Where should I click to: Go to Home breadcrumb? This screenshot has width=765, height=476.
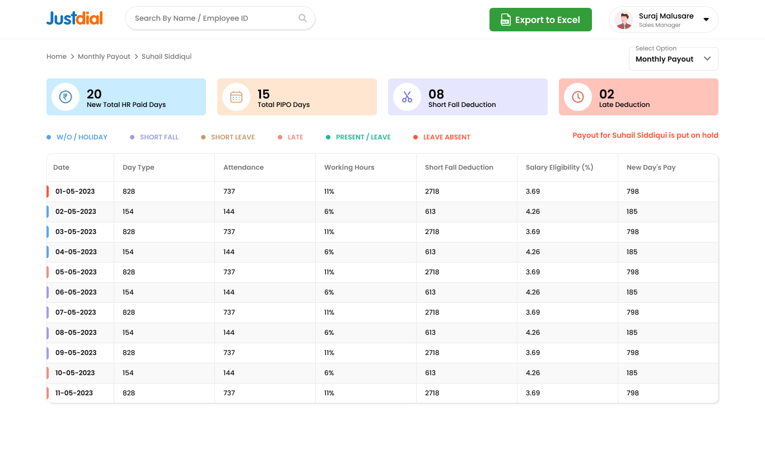57,57
